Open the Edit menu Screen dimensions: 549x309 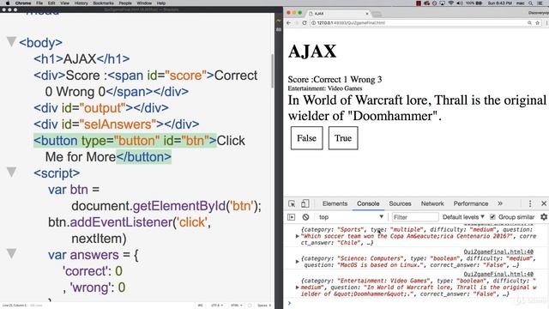click(51, 3)
